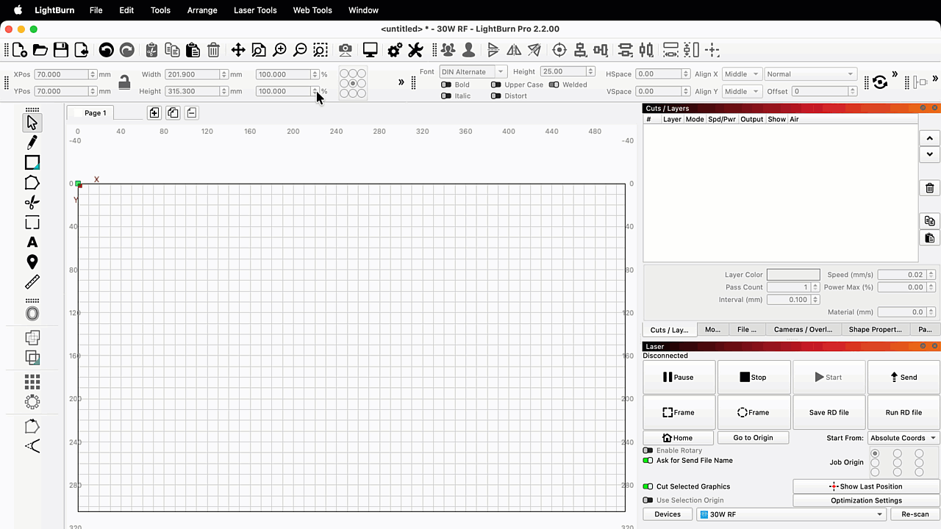Open the Laser Tools menu
The image size is (941, 529).
pyautogui.click(x=255, y=10)
